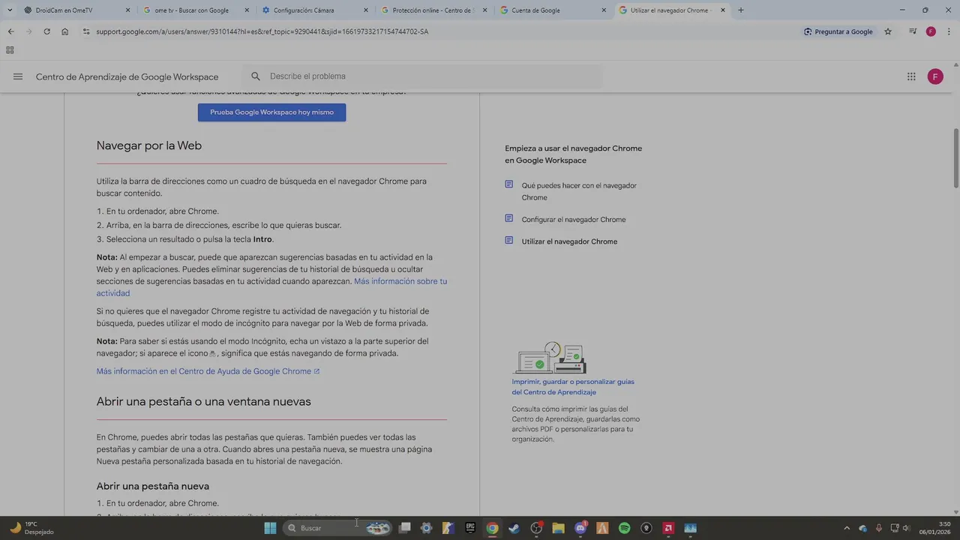Open Discord from taskbar

(x=580, y=528)
